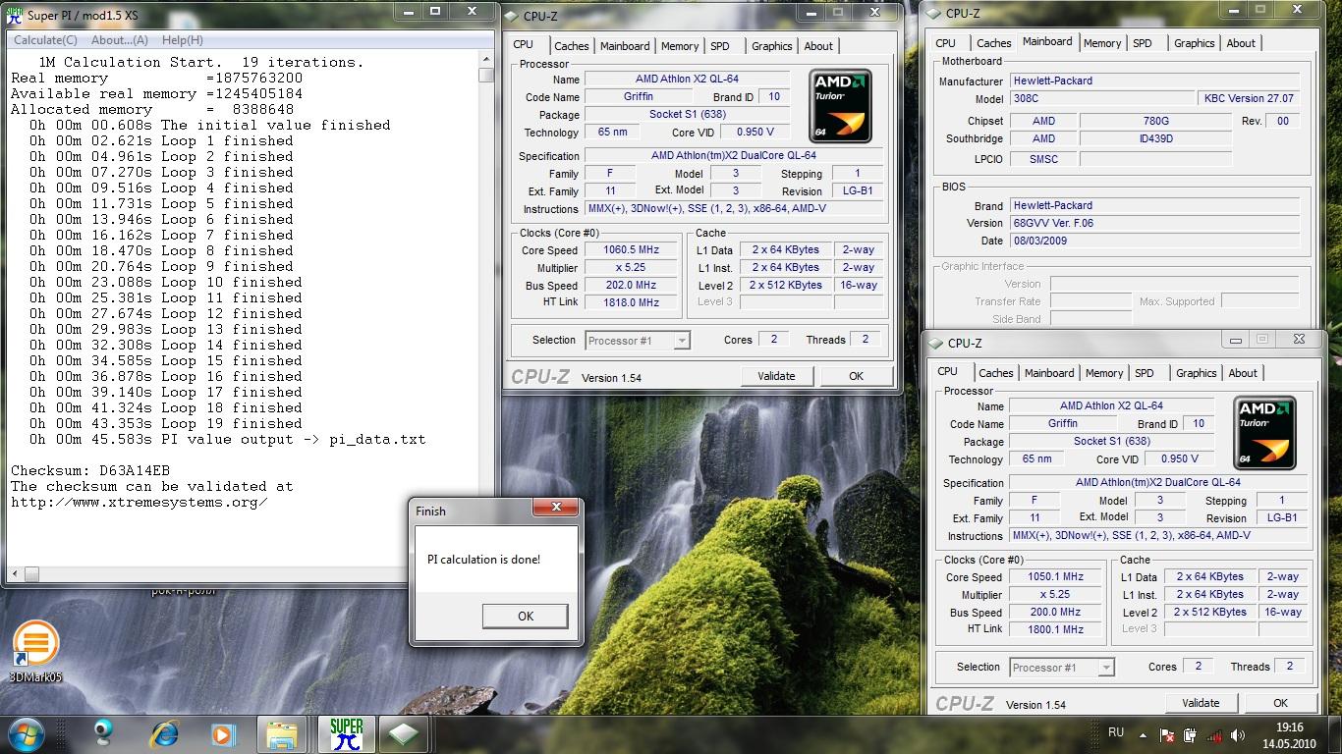Close the Finish dialog
Viewport: 1342px width, 754px height.
(x=556, y=508)
